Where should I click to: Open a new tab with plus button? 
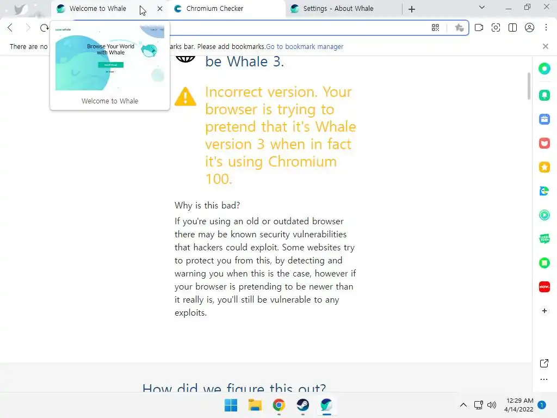(x=412, y=9)
